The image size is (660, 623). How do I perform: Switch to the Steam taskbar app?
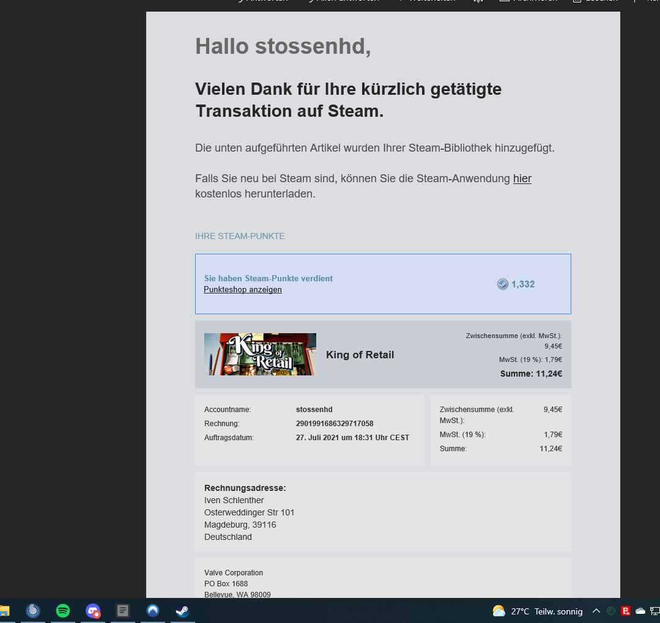pos(182,611)
